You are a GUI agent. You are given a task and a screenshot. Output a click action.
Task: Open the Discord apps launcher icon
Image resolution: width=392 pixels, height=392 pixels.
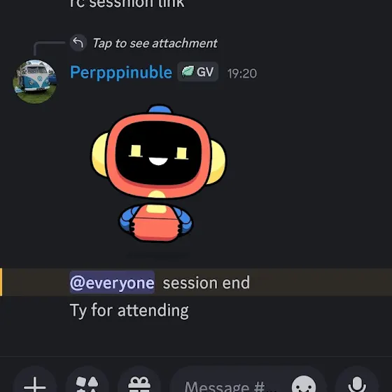[87, 382]
